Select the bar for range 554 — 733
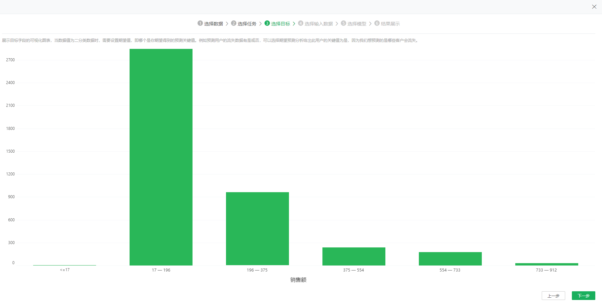The image size is (602, 305). [450, 259]
